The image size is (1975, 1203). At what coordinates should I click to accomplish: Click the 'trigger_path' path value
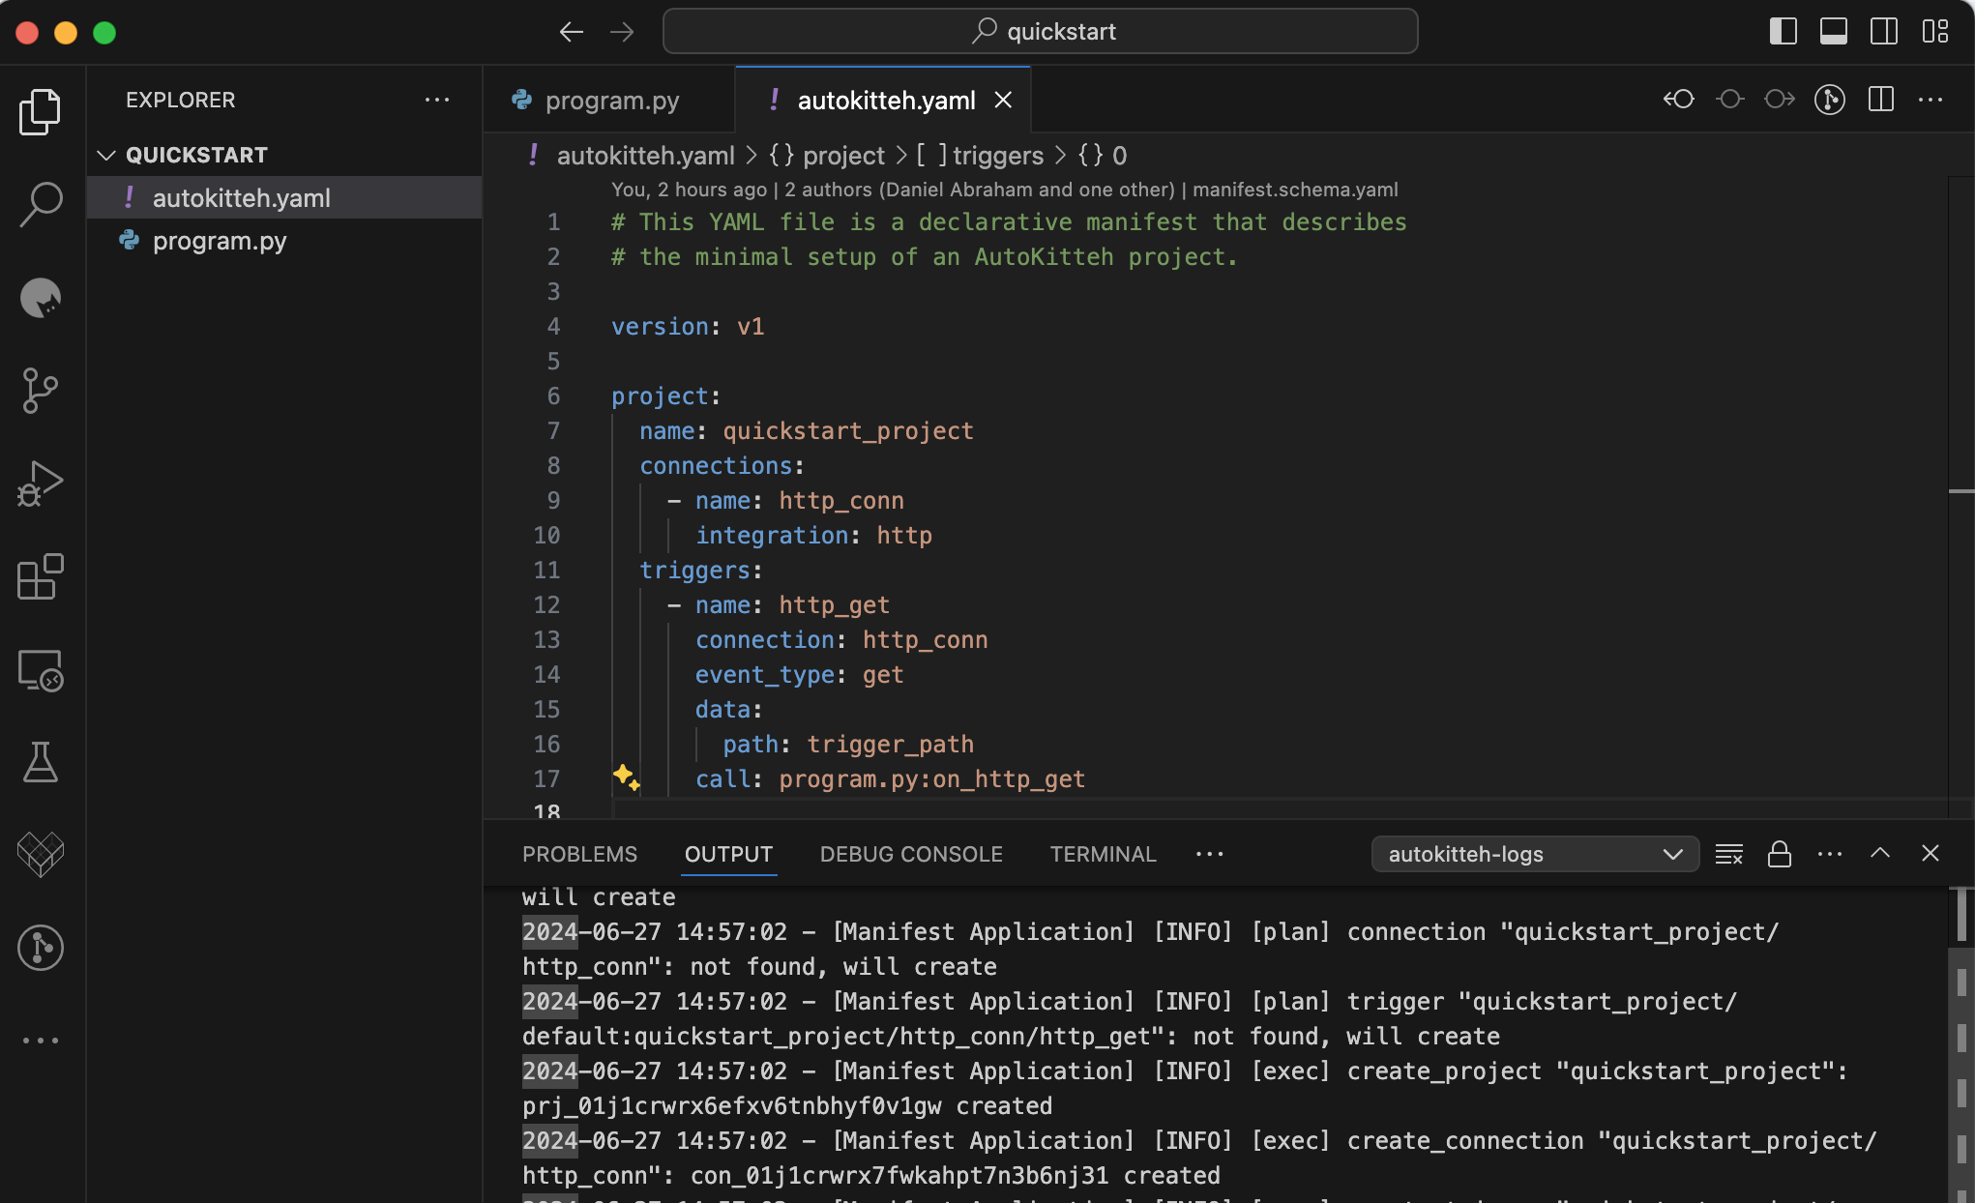pyautogui.click(x=891, y=744)
